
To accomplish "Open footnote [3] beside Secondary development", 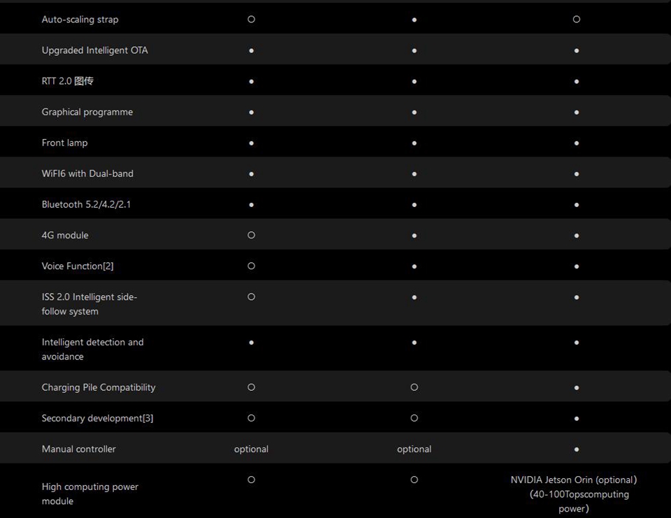I will click(147, 418).
